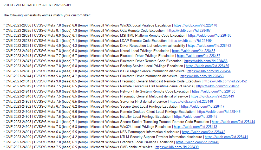
Task: Click the CVE-2023-24944 identifier
Action: tap(18, 76)
